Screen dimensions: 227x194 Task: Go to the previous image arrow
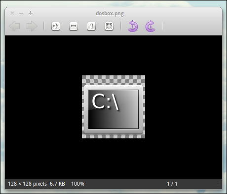point(15,26)
